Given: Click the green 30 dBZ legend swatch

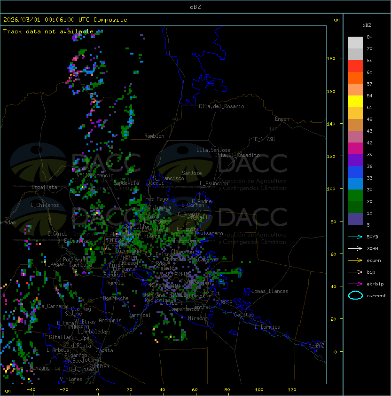Looking at the screenshot, I should (355, 196).
